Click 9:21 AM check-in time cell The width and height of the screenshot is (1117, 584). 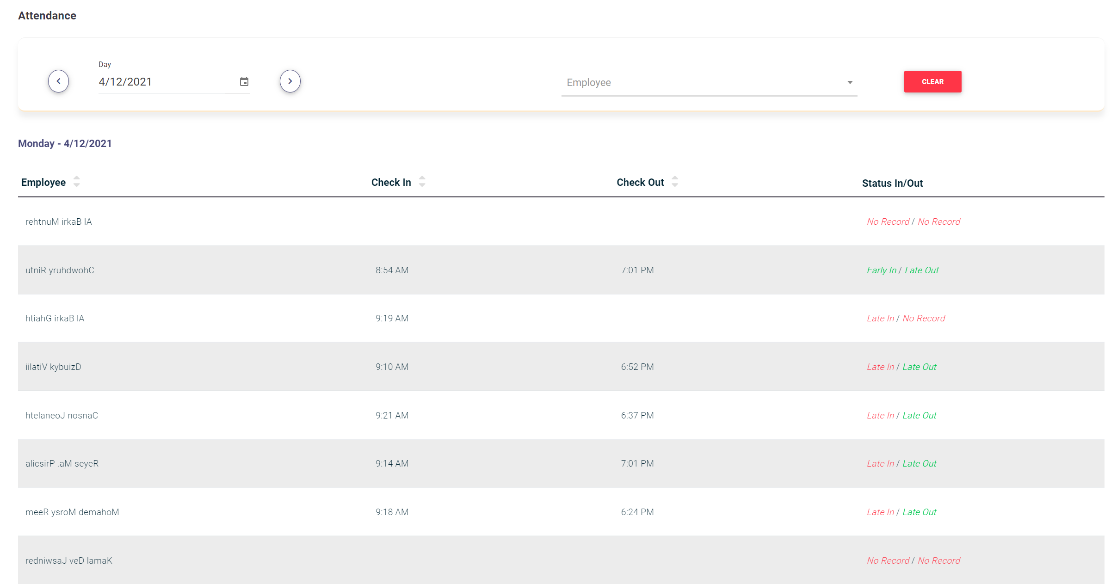point(392,416)
